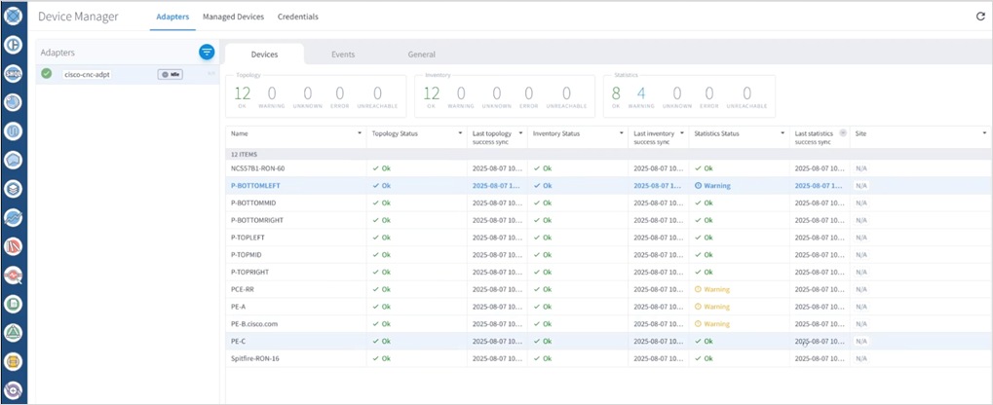Open the green document sidebar icon

pyautogui.click(x=14, y=304)
